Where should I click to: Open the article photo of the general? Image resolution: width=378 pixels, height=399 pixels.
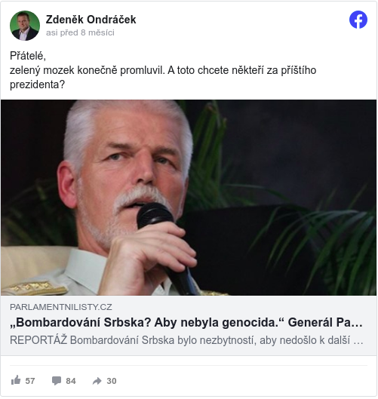click(x=189, y=198)
